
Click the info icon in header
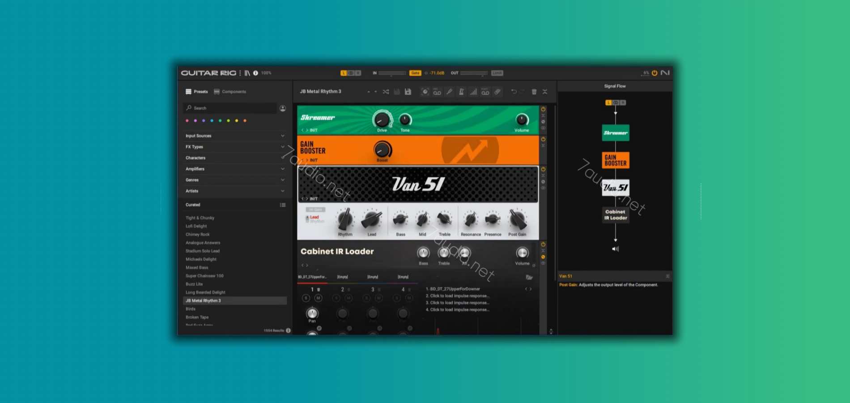(x=255, y=73)
